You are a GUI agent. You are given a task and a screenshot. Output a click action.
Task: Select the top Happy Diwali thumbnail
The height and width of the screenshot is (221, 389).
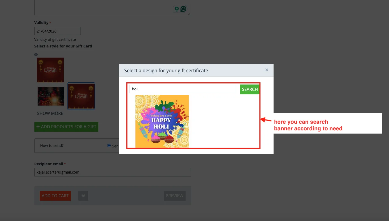click(50, 70)
